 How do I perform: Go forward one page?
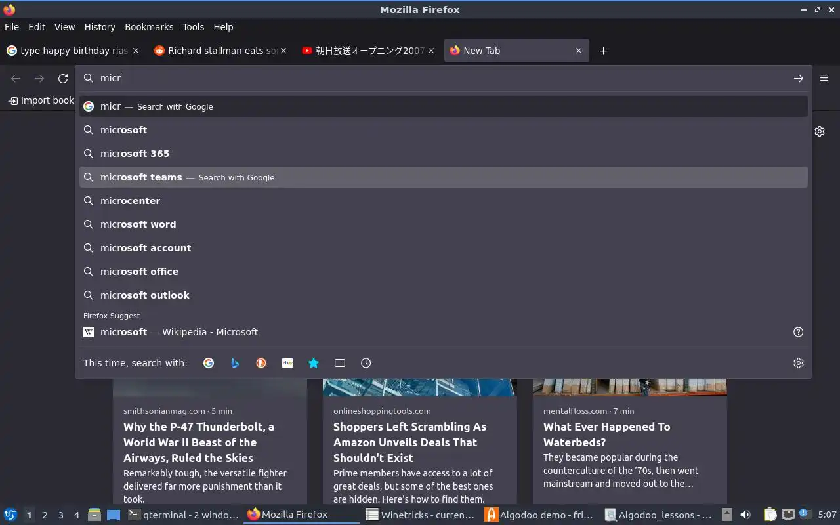pyautogui.click(x=39, y=78)
